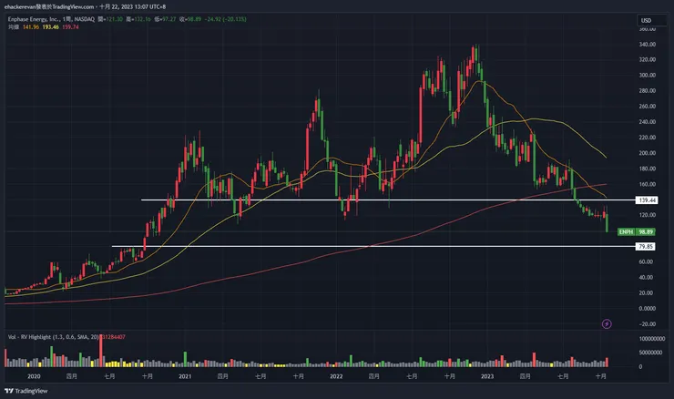The width and height of the screenshot is (674, 399).
Task: Click the purple lightning bolt icon
Action: 607,323
